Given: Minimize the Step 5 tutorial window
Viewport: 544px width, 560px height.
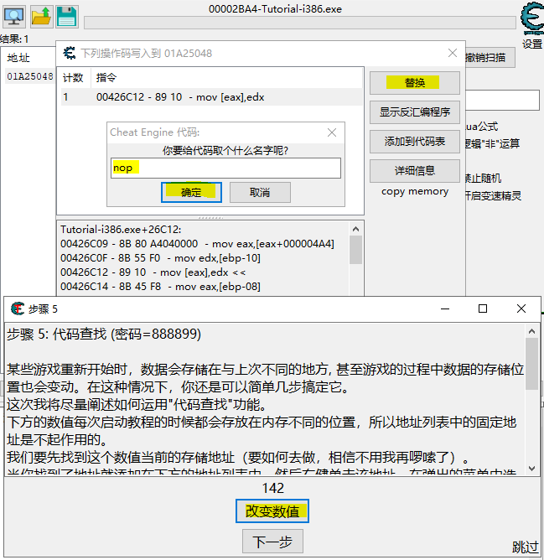Looking at the screenshot, I should coord(445,309).
